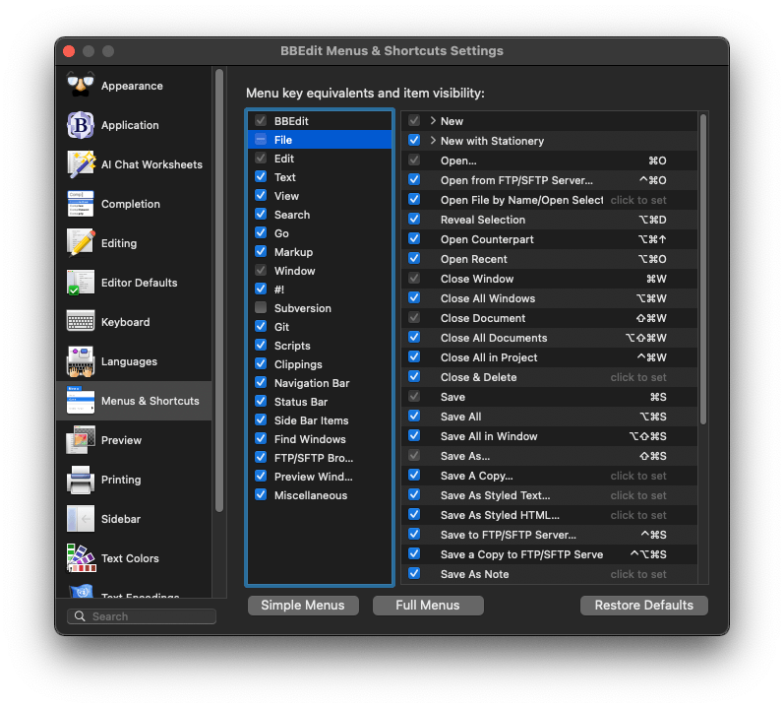The width and height of the screenshot is (784, 708).
Task: Select the Editor Defaults icon
Action: click(81, 283)
